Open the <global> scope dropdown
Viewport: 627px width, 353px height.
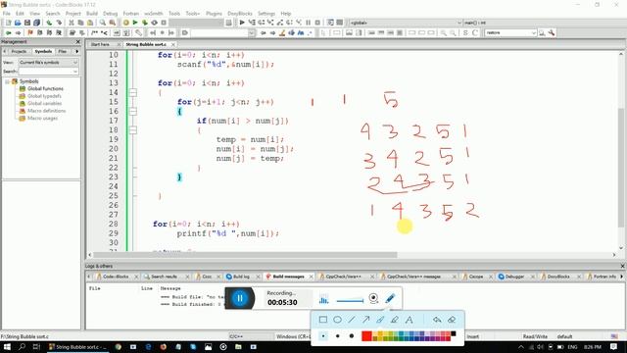pos(405,23)
